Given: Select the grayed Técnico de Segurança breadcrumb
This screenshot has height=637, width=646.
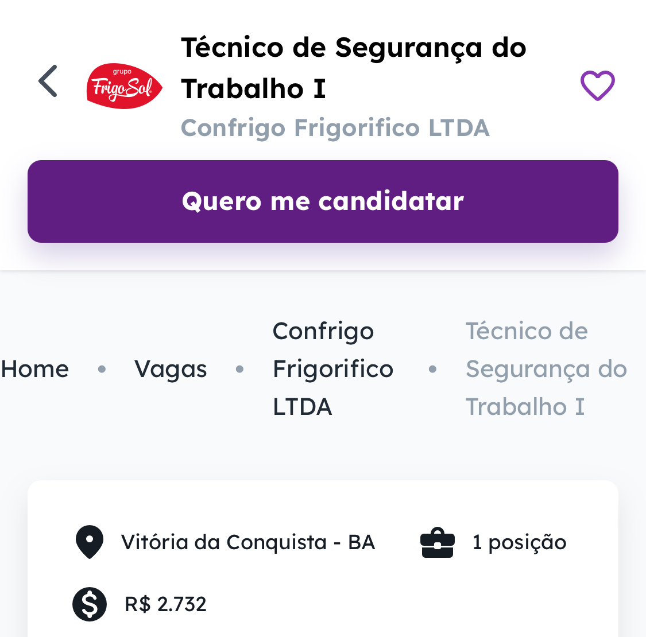Looking at the screenshot, I should pyautogui.click(x=546, y=369).
